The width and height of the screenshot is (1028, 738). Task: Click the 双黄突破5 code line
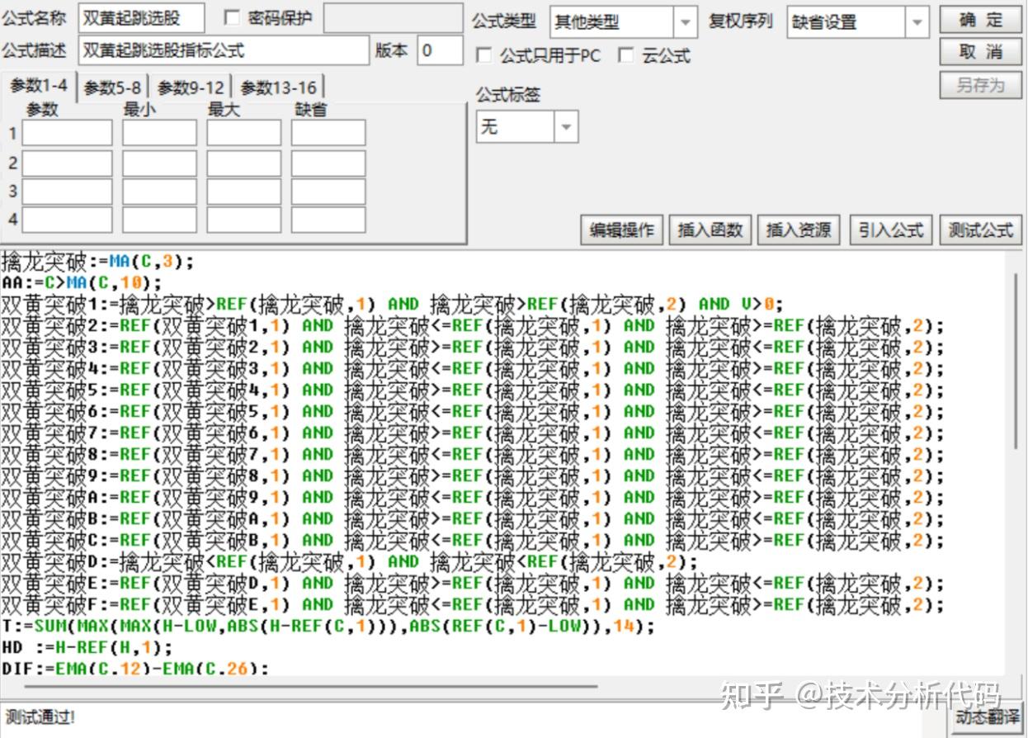(473, 390)
